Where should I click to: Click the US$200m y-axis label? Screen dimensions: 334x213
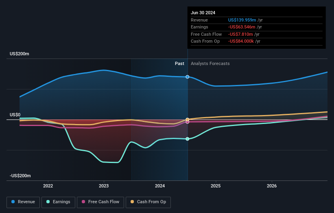point(20,54)
